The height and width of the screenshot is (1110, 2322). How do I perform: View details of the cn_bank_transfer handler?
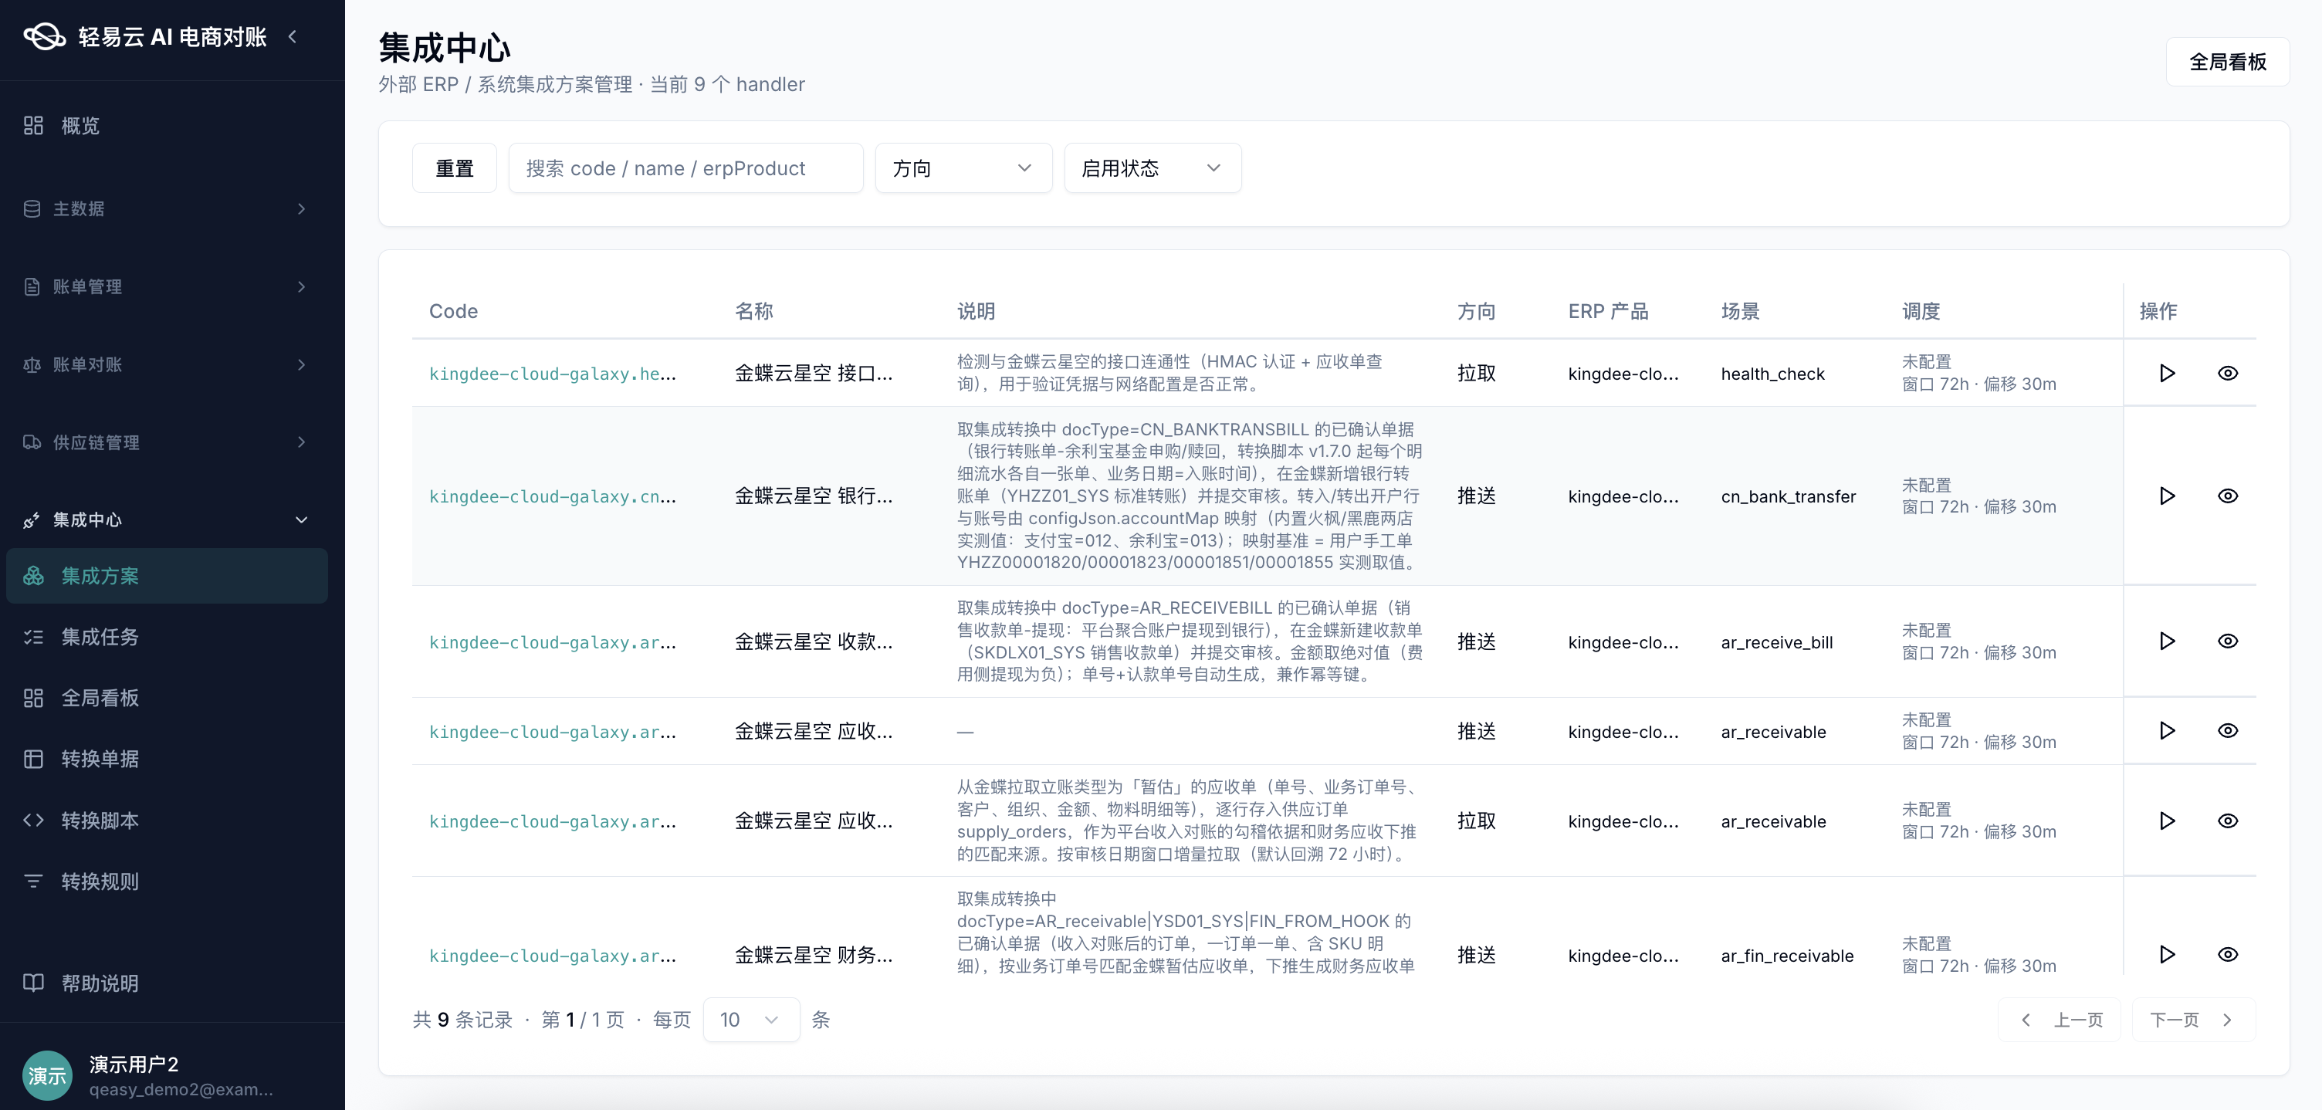pos(2227,496)
